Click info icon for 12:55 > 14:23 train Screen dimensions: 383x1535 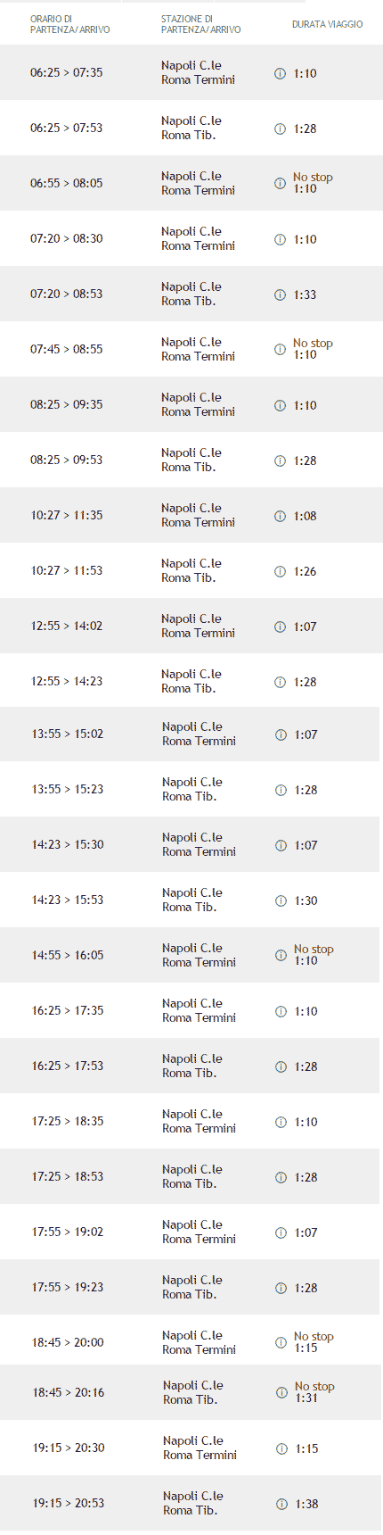(280, 682)
